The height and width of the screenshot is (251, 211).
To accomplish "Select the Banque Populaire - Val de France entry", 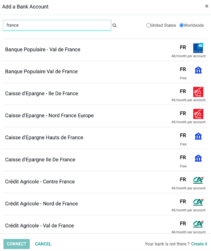I will coord(43,49).
